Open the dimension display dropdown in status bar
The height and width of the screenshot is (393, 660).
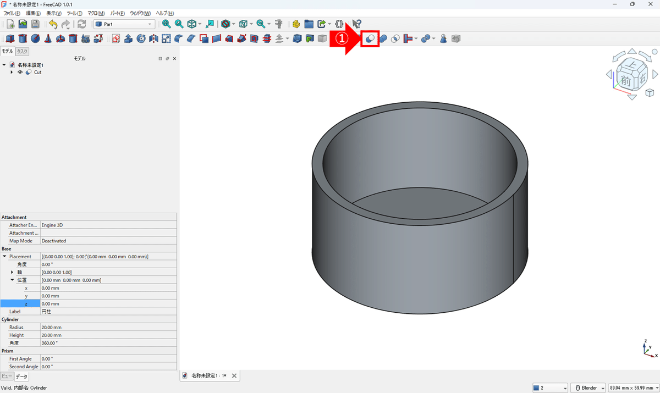pyautogui.click(x=634, y=388)
